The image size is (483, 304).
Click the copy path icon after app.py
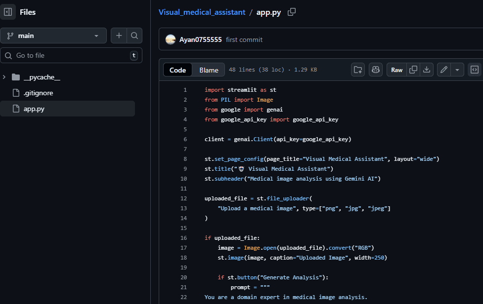point(291,12)
